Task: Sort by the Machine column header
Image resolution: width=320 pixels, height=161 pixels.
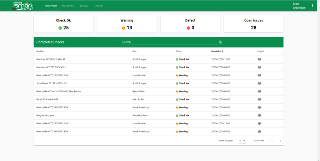Action: click(40, 51)
